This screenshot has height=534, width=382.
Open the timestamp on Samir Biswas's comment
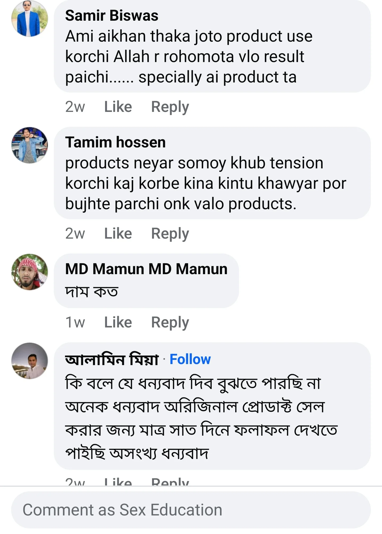[x=75, y=106]
